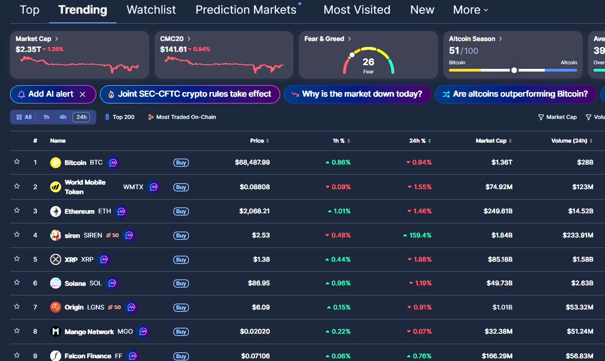Select the 4h timeframe filter
The height and width of the screenshot is (361, 605).
click(63, 117)
